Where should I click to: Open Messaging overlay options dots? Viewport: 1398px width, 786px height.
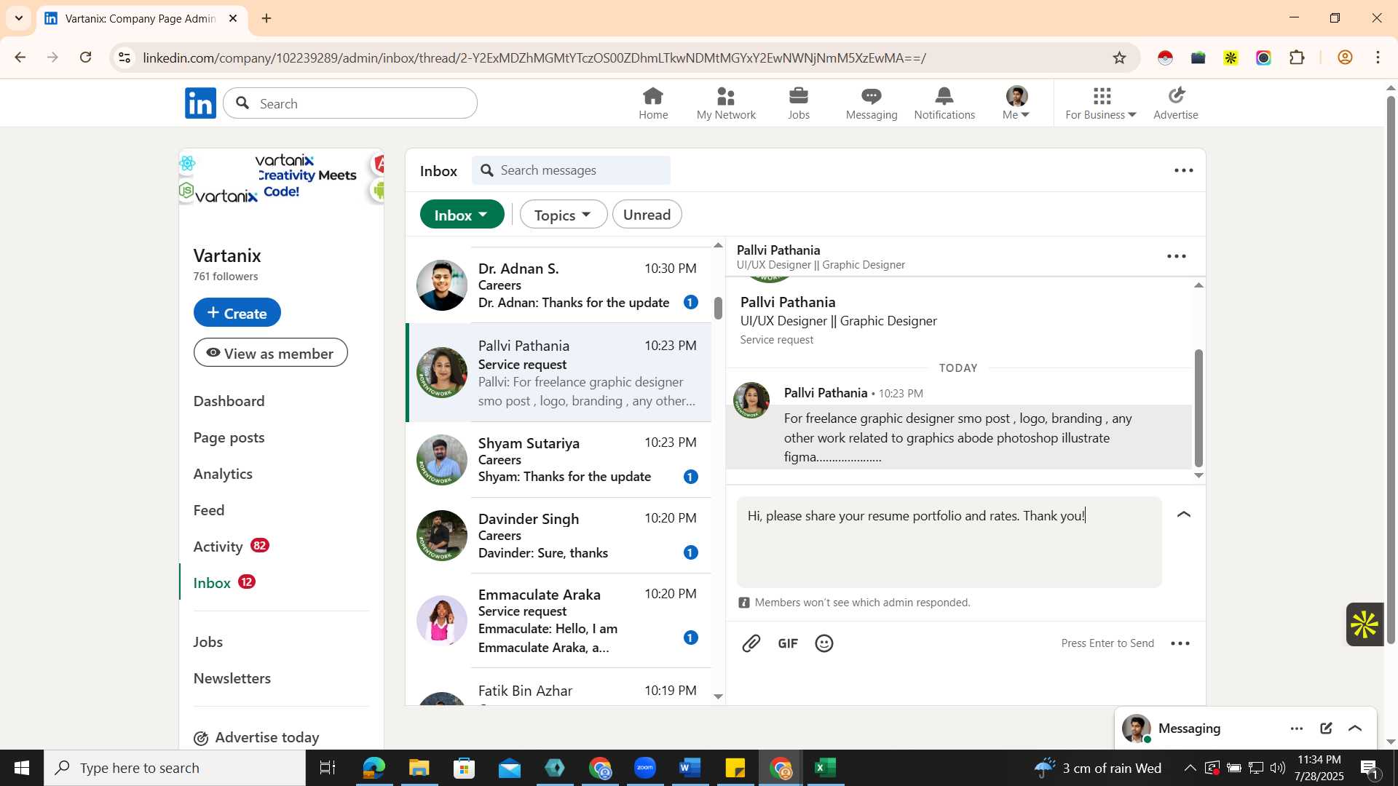(1297, 729)
